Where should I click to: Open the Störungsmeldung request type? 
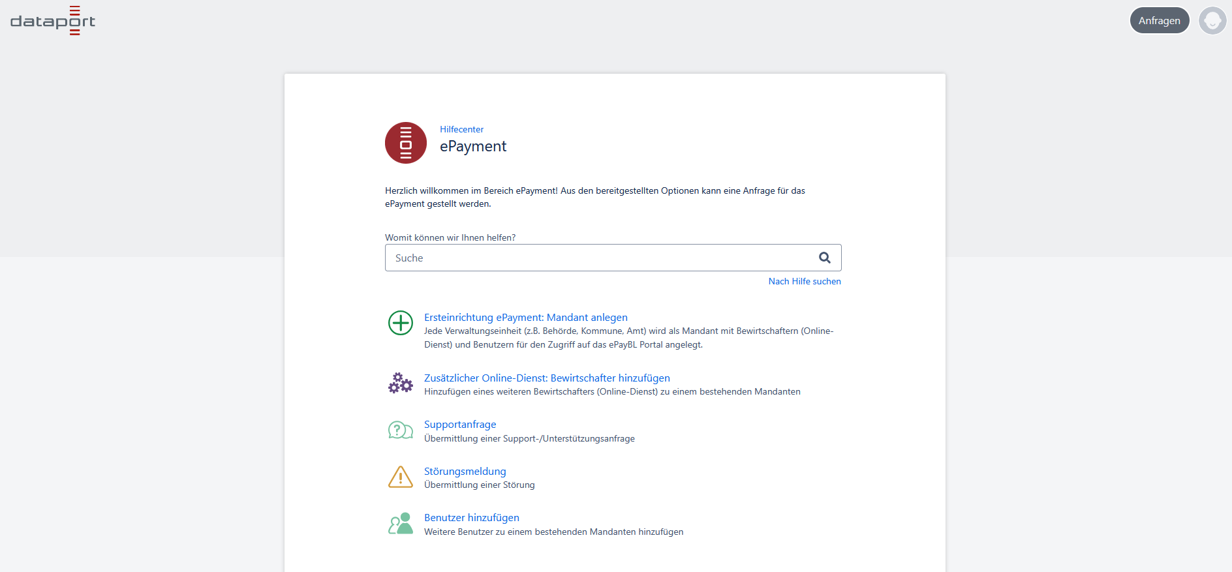[465, 471]
